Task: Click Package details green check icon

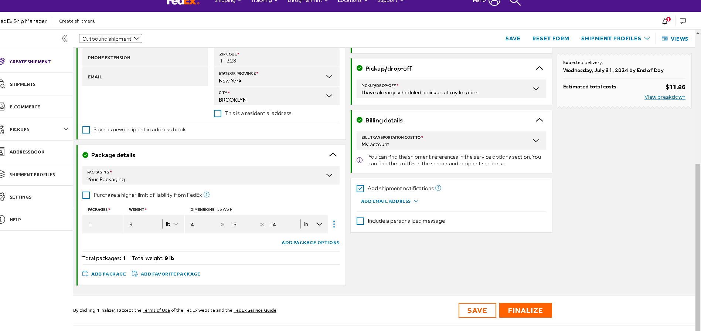Action: point(85,155)
